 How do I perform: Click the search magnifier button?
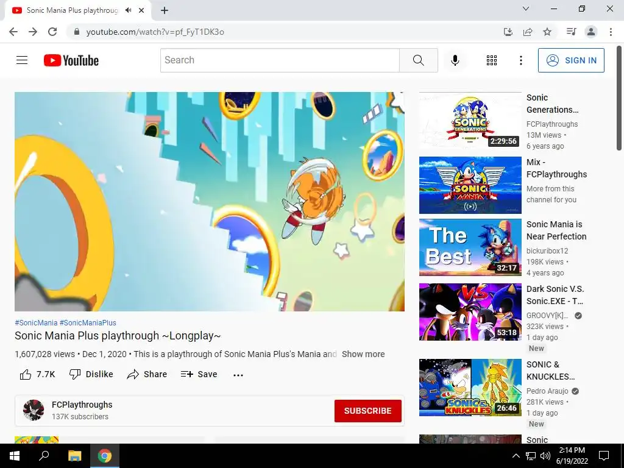click(x=418, y=60)
